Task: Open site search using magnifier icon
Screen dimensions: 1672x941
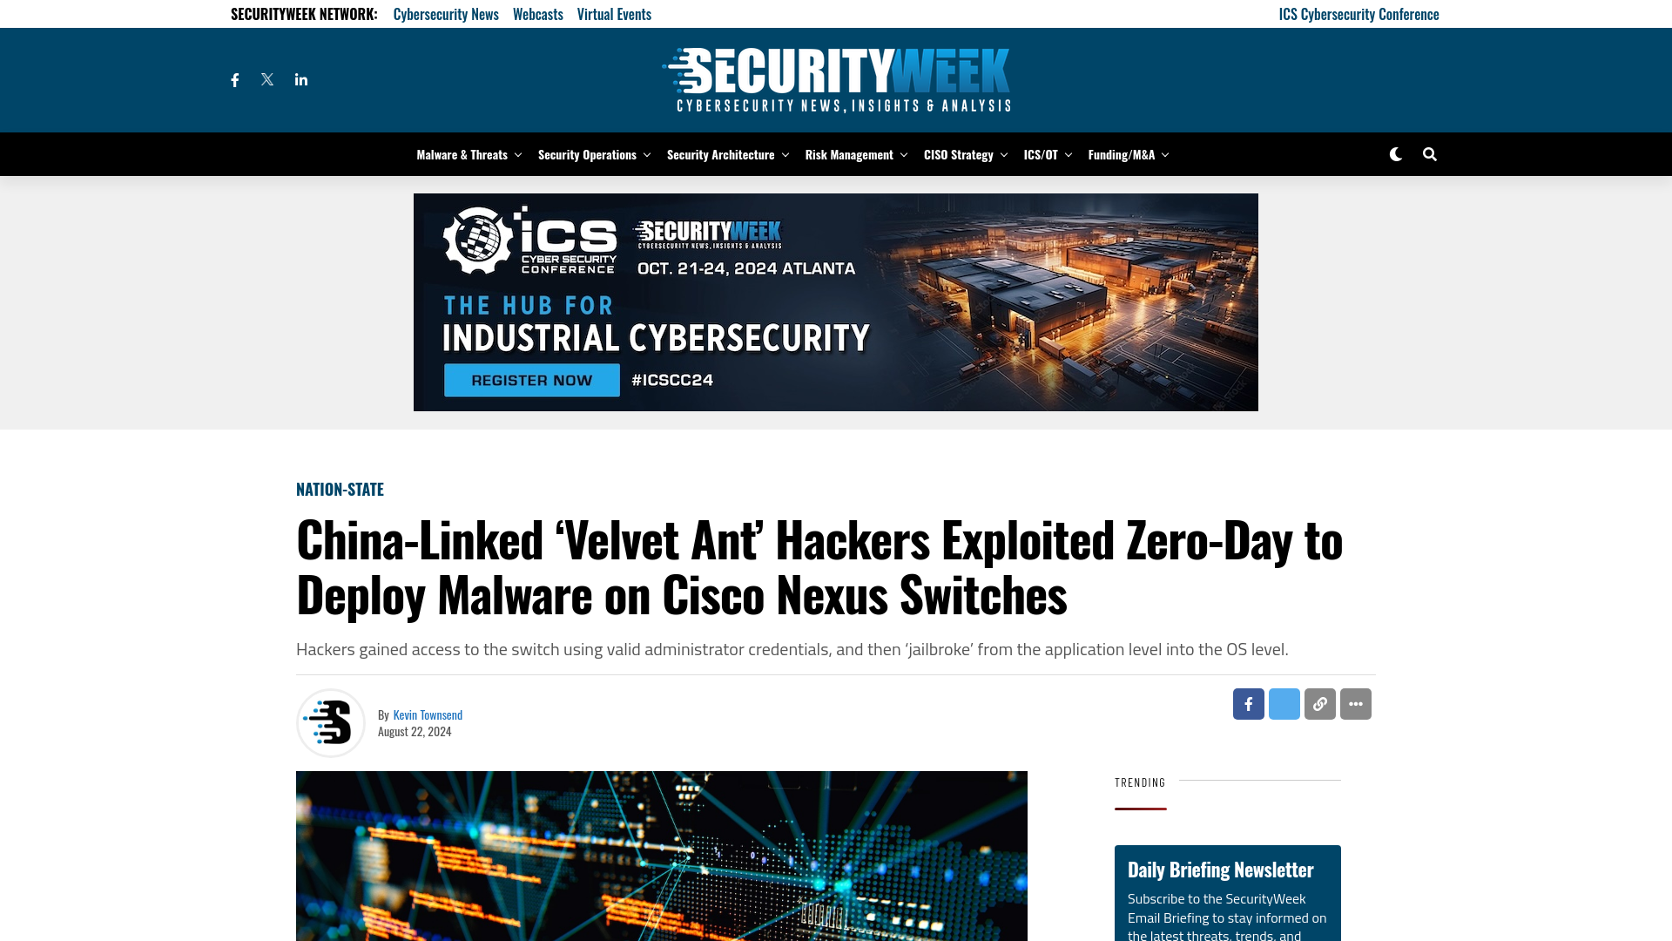Action: 1430,152
